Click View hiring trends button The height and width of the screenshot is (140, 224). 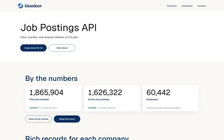click(x=38, y=119)
